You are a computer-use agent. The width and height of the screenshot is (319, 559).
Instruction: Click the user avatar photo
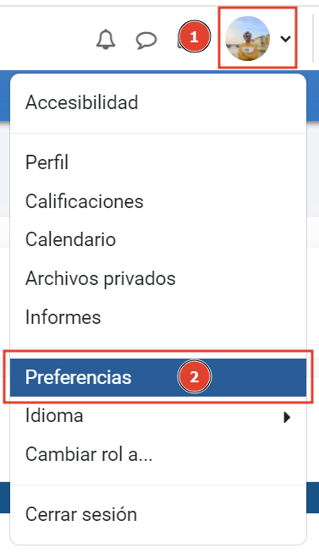pos(247,39)
